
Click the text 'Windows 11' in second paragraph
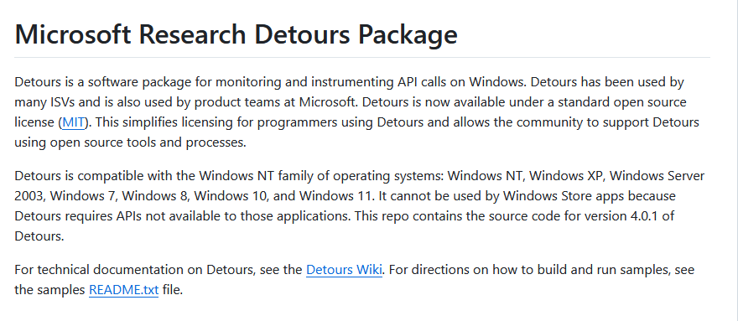(336, 196)
